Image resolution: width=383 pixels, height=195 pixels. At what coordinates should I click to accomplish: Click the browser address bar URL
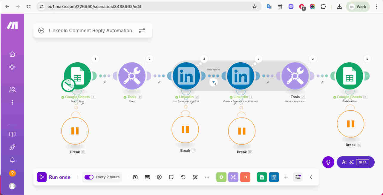(x=94, y=7)
